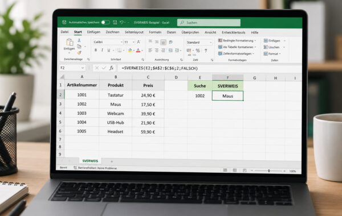This screenshot has width=342, height=216.
Task: Select cell F2 containing Maus
Action: [x=227, y=95]
